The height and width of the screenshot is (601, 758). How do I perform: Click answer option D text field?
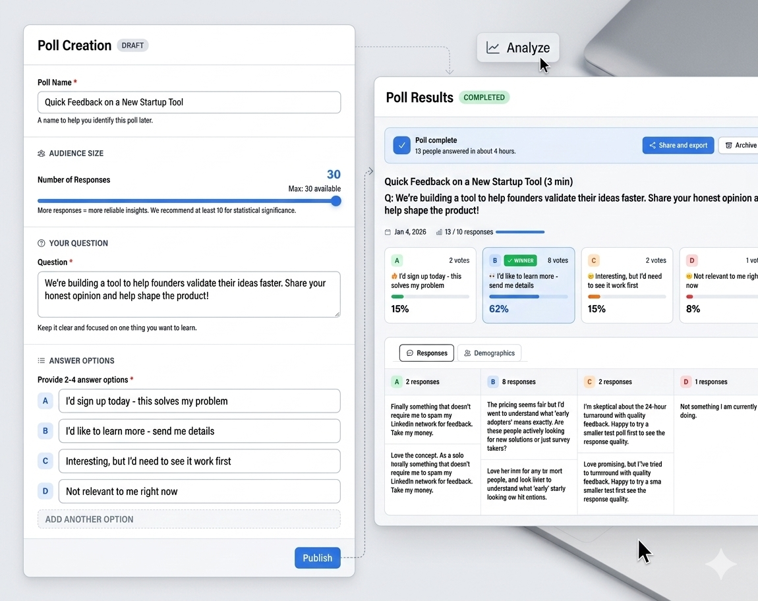pos(199,492)
